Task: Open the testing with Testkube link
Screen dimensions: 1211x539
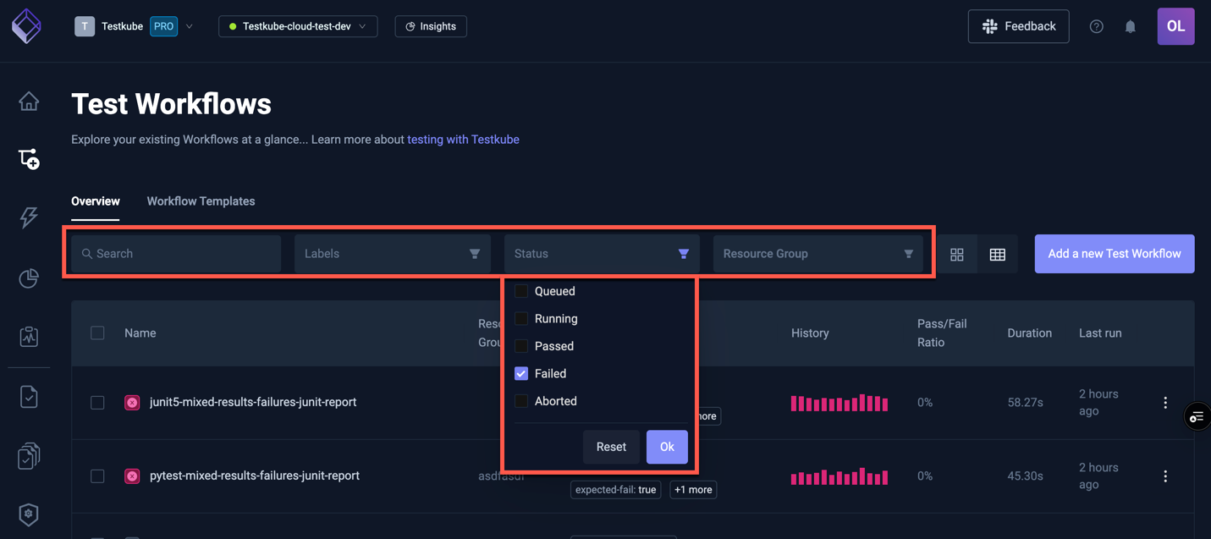Action: (463, 139)
